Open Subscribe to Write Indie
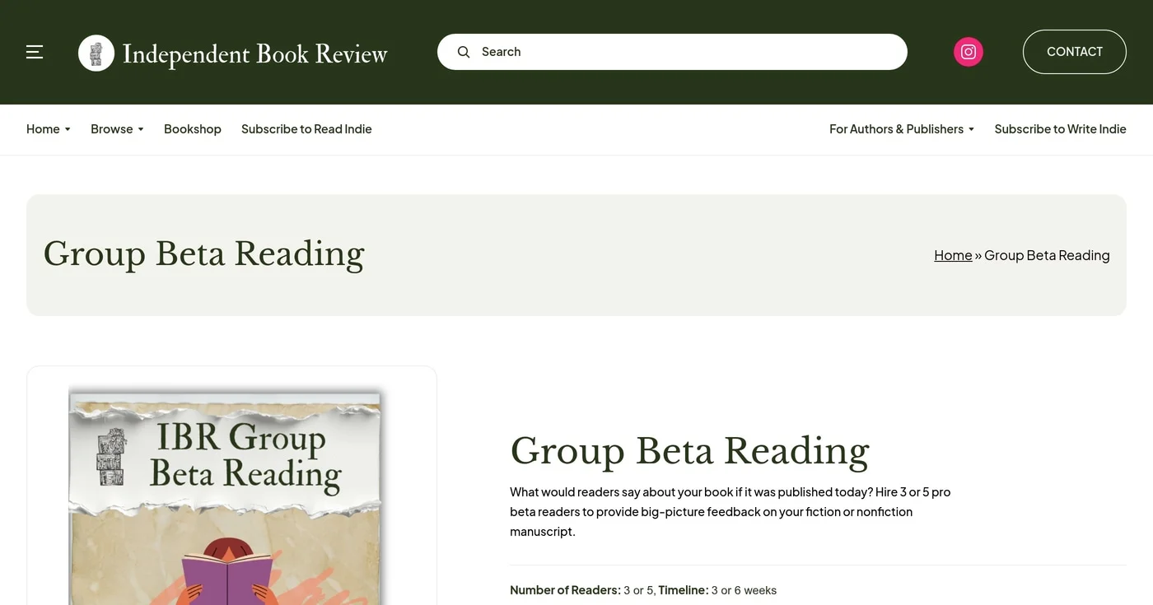1153x605 pixels. [x=1060, y=129]
